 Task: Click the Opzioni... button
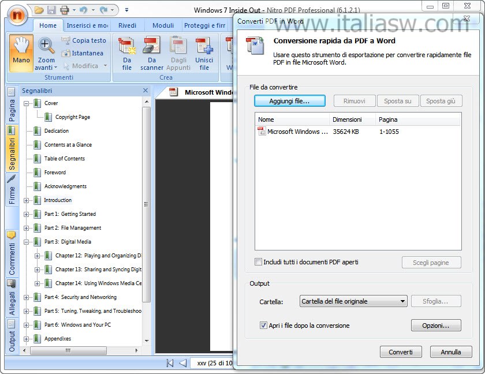coord(436,325)
